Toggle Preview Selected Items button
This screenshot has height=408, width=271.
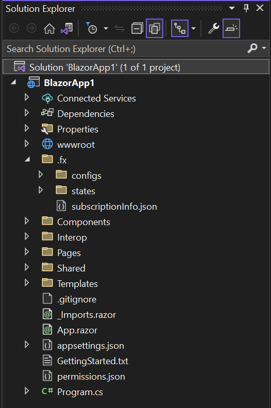click(x=231, y=28)
